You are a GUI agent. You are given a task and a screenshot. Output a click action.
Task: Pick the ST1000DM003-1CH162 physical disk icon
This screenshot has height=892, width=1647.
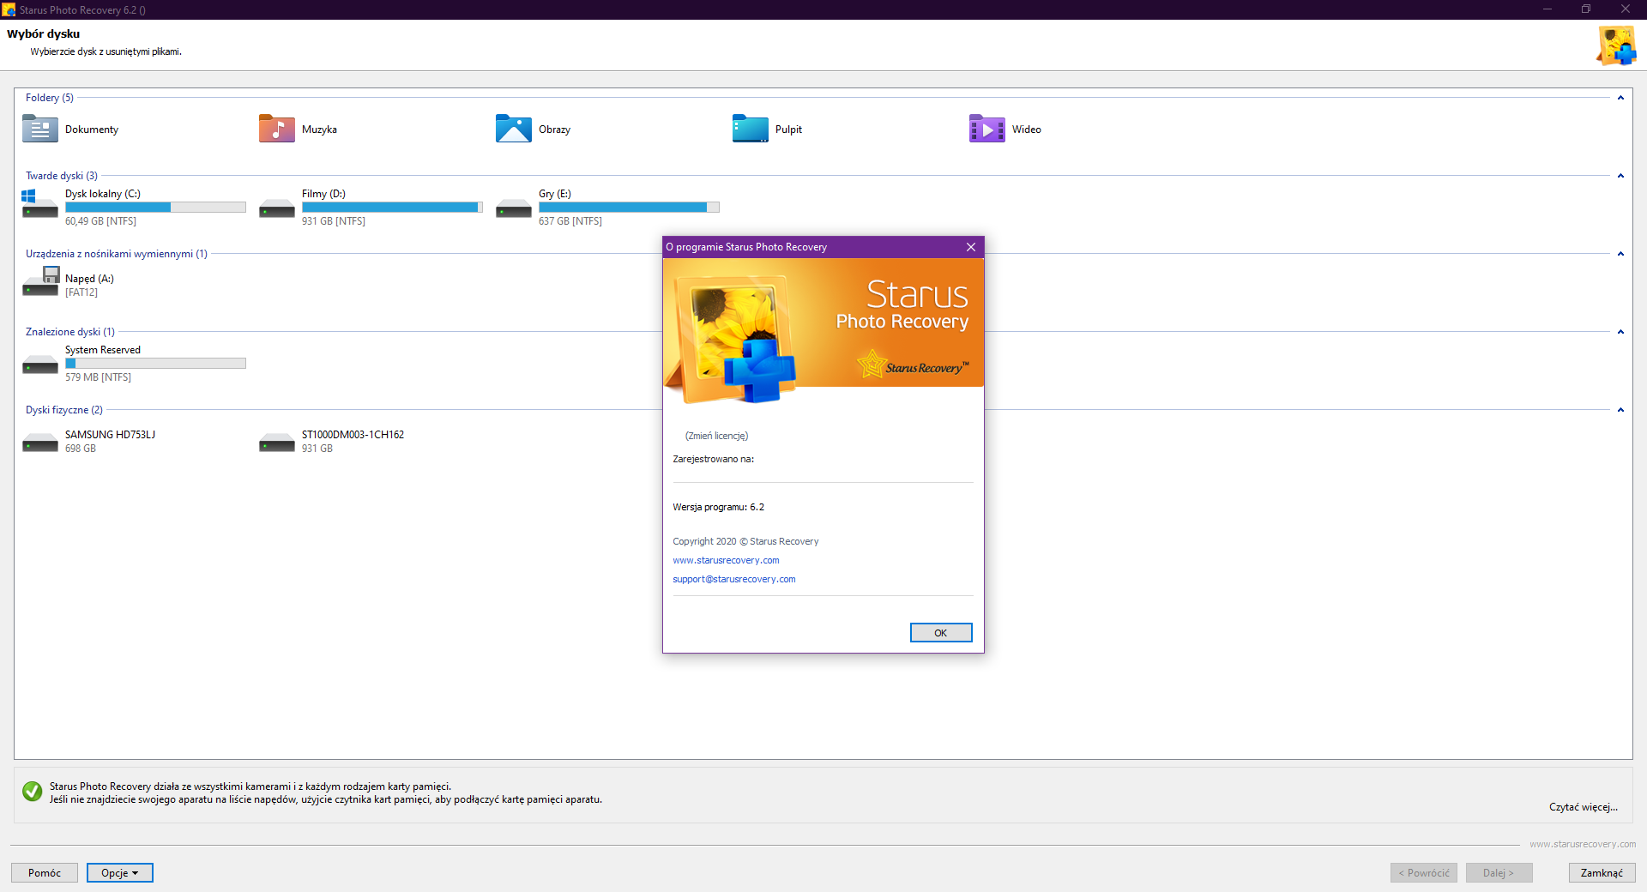[277, 443]
